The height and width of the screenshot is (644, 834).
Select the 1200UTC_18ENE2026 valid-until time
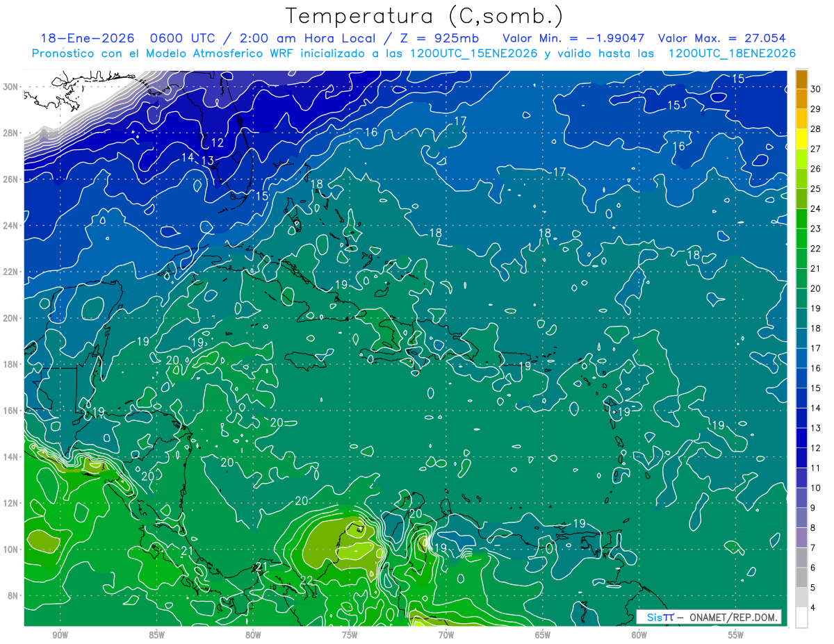(x=731, y=53)
